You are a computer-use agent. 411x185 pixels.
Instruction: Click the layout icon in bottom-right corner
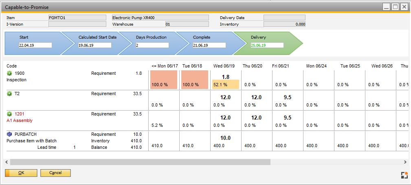tap(404, 175)
